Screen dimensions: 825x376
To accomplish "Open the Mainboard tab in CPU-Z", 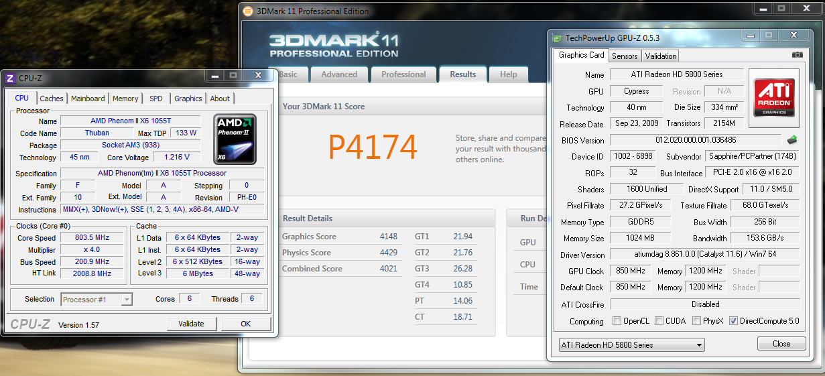I will (88, 99).
